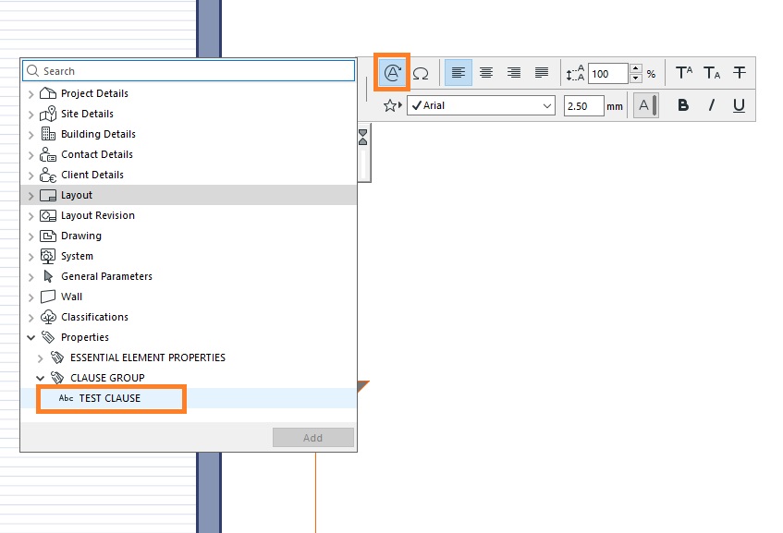Apply strikethrough text formatting
The height and width of the screenshot is (533, 783).
[x=740, y=73]
